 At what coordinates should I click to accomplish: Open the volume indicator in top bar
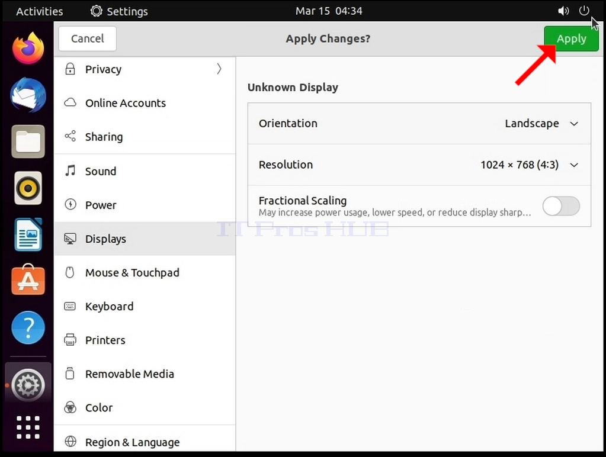click(x=563, y=11)
